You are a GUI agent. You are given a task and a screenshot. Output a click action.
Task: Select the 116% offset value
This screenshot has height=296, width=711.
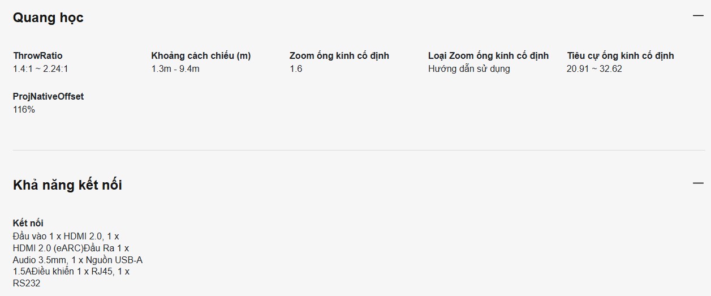[24, 110]
